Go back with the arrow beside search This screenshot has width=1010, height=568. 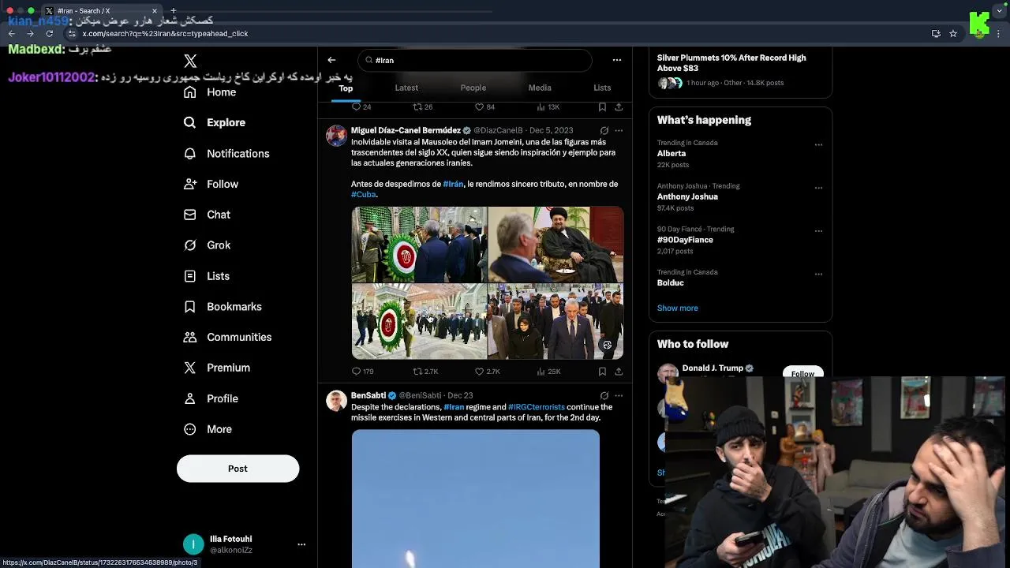(x=331, y=60)
